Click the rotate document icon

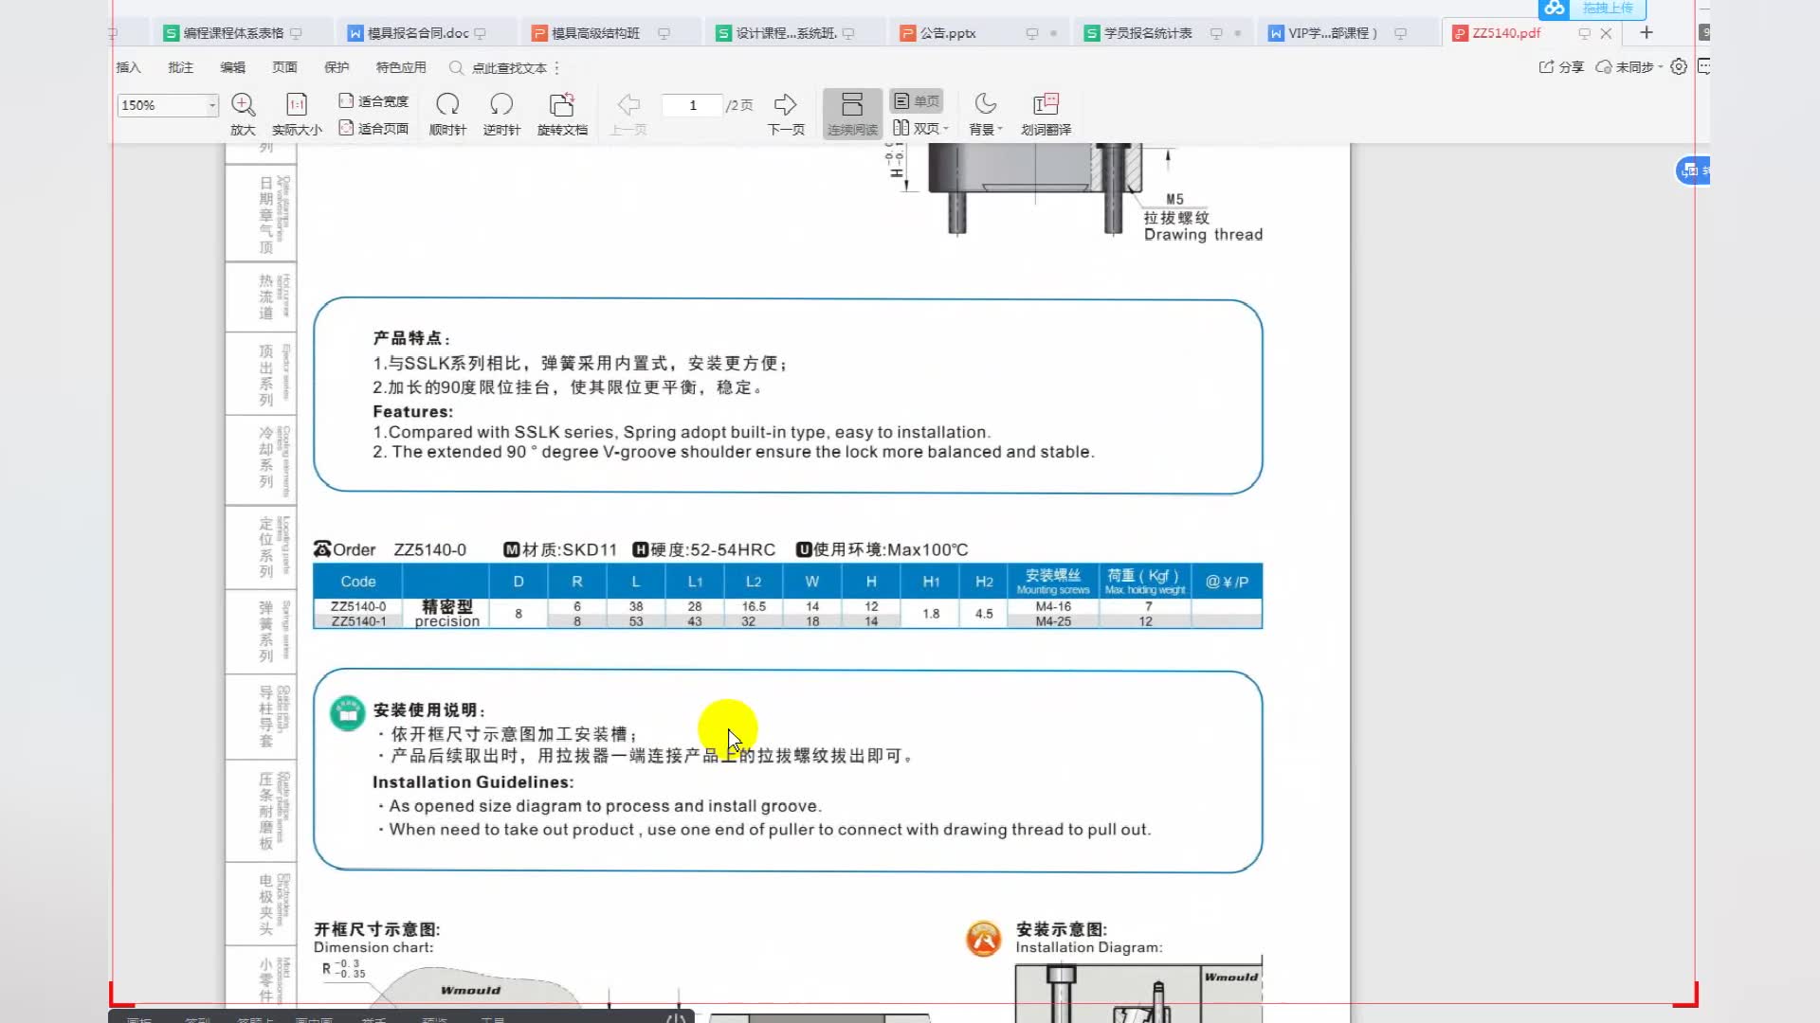point(562,105)
